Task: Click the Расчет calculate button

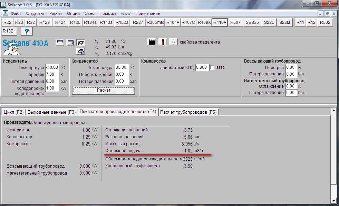Action: pos(104,90)
